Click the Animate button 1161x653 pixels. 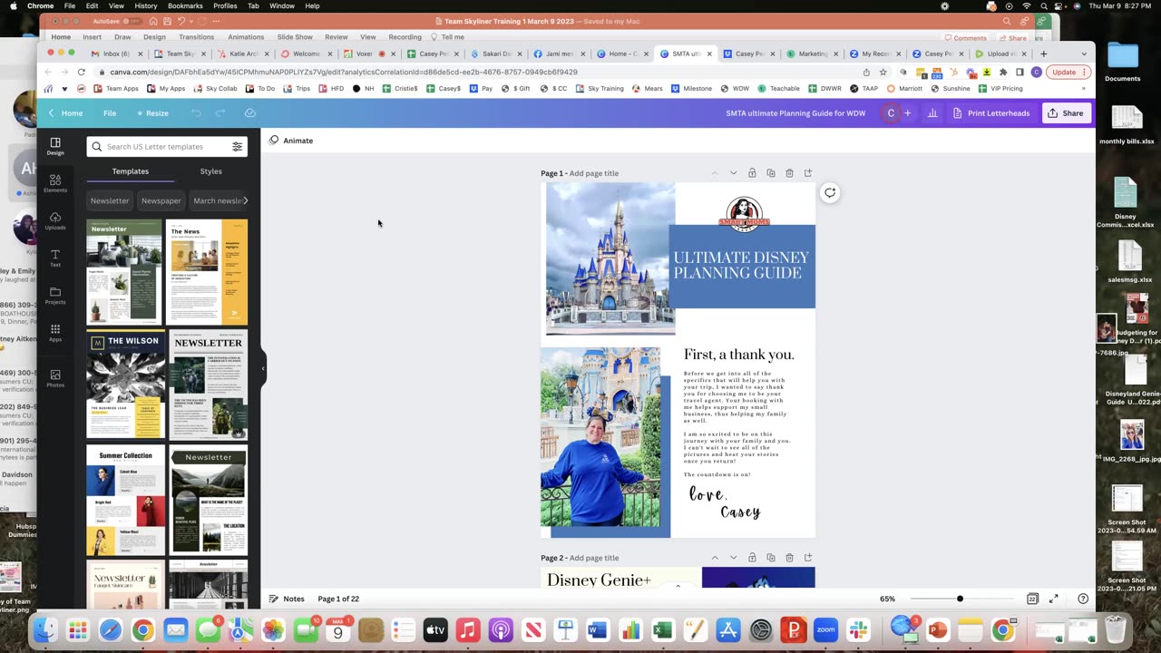coord(291,141)
